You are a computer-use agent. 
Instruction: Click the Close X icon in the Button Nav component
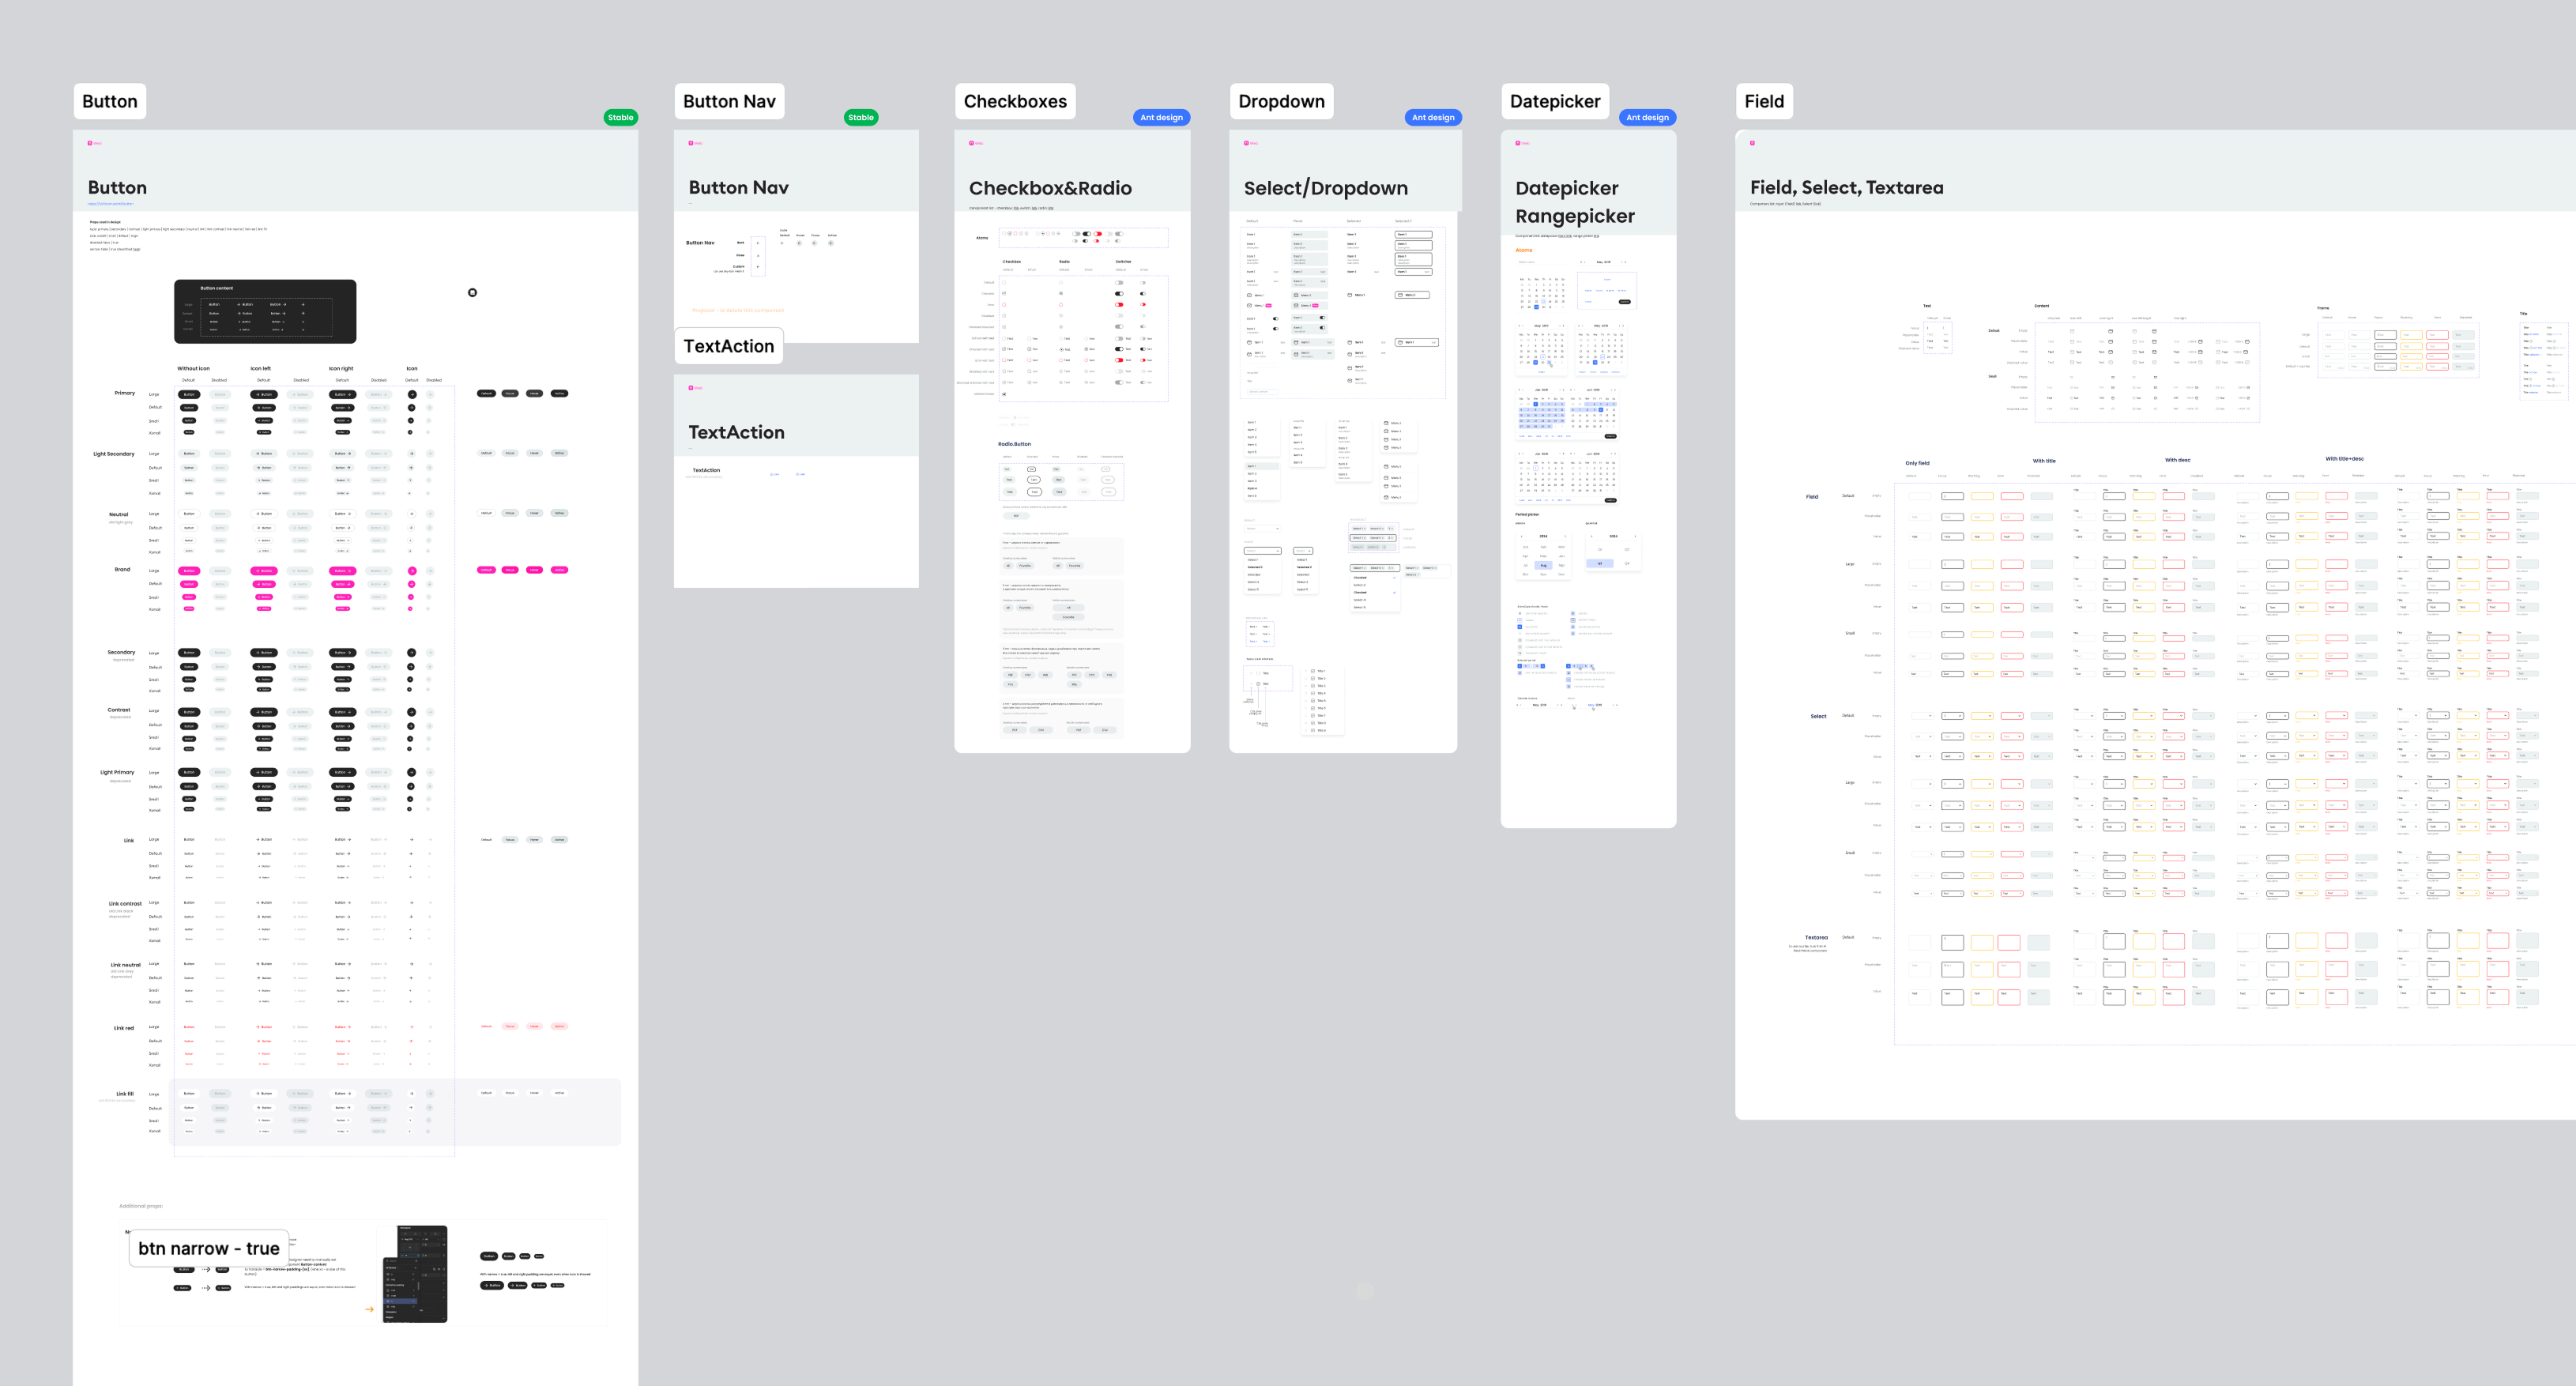click(x=758, y=256)
